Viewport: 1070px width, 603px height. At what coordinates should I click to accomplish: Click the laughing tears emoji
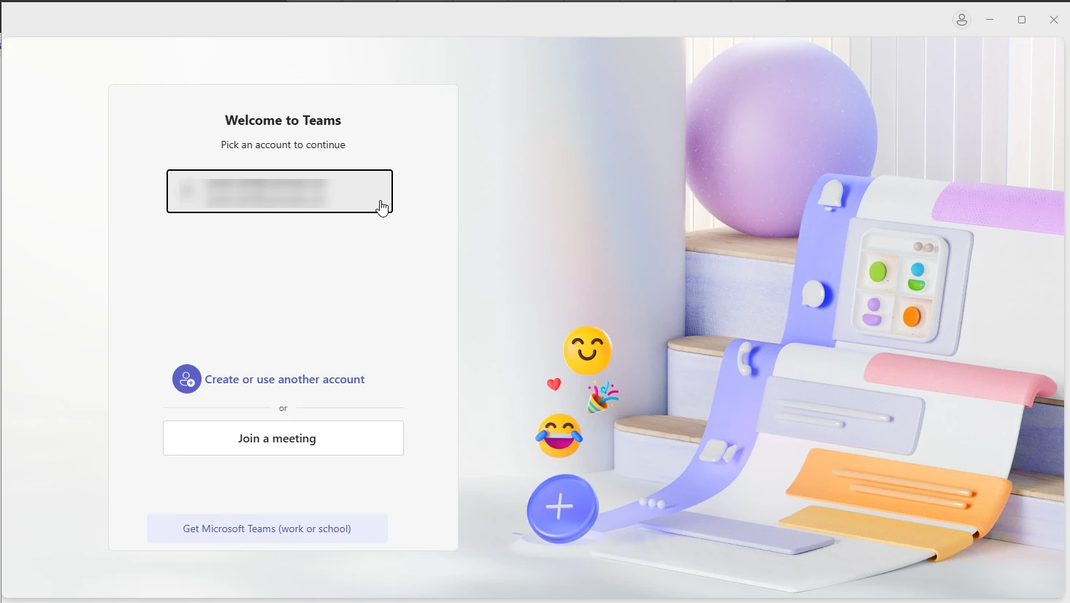(x=559, y=436)
